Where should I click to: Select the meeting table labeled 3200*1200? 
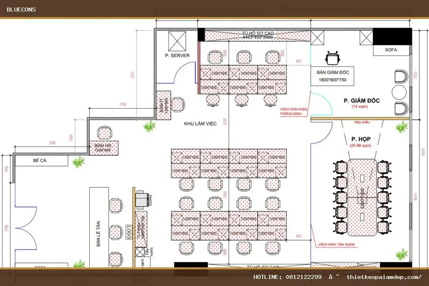362,197
